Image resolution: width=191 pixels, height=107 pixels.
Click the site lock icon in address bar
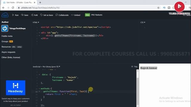click(19, 8)
